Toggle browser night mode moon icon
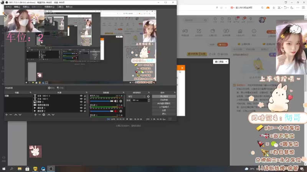 [292, 8]
